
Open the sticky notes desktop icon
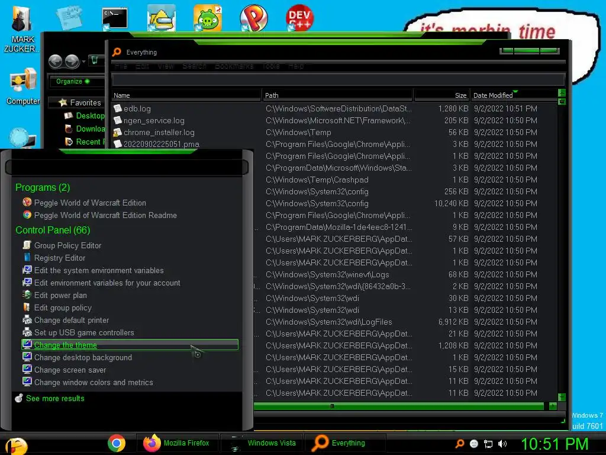pos(70,18)
